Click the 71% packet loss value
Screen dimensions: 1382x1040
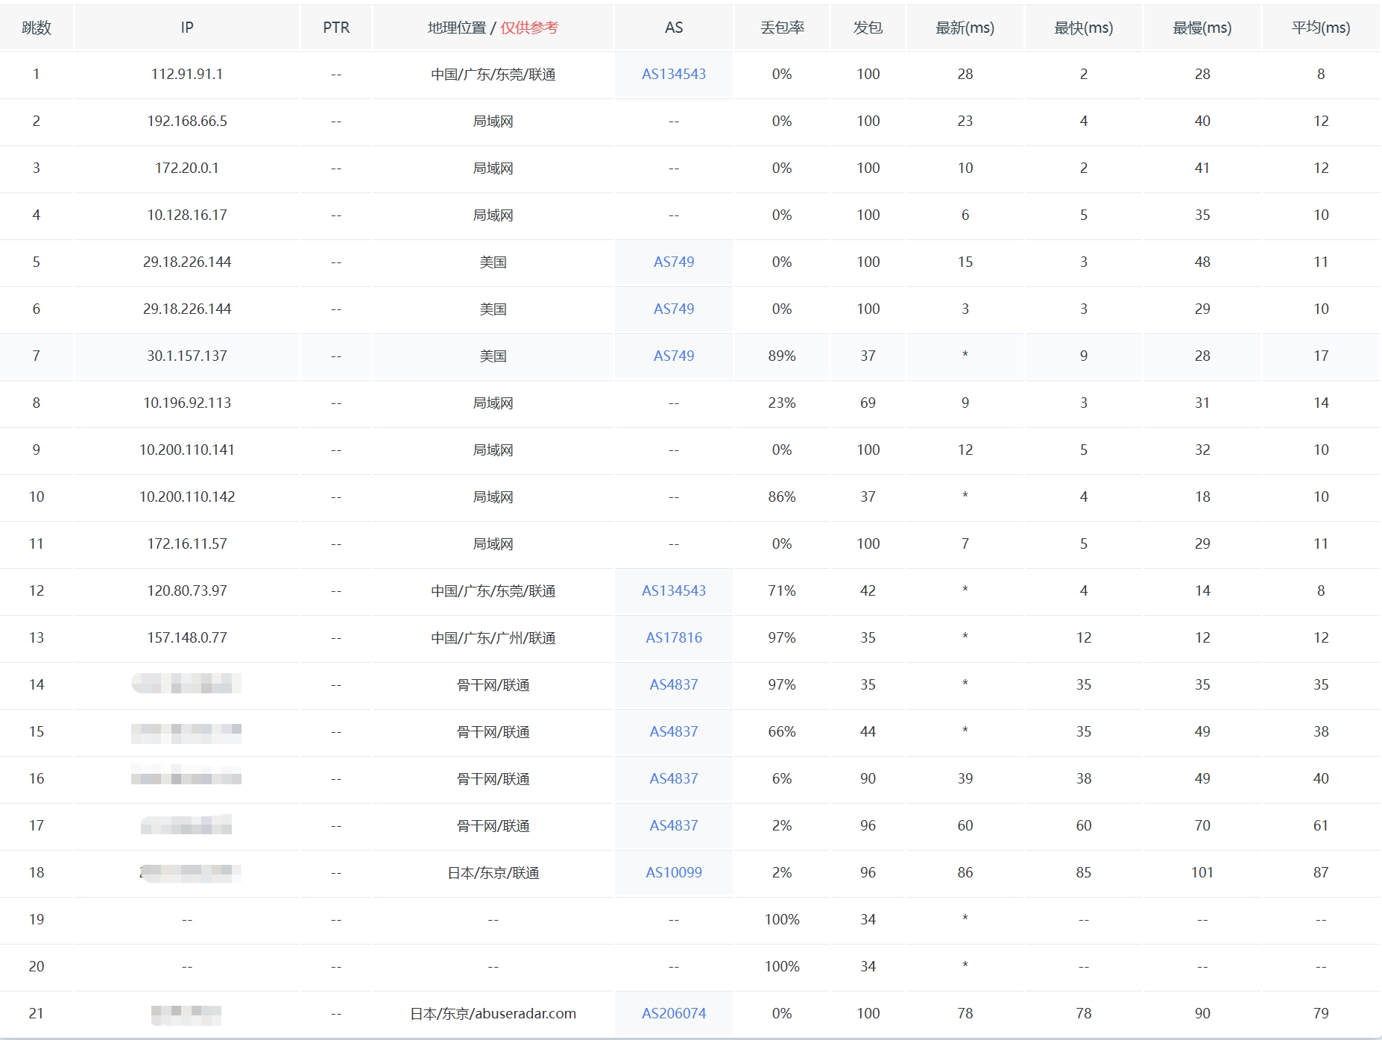pyautogui.click(x=782, y=590)
